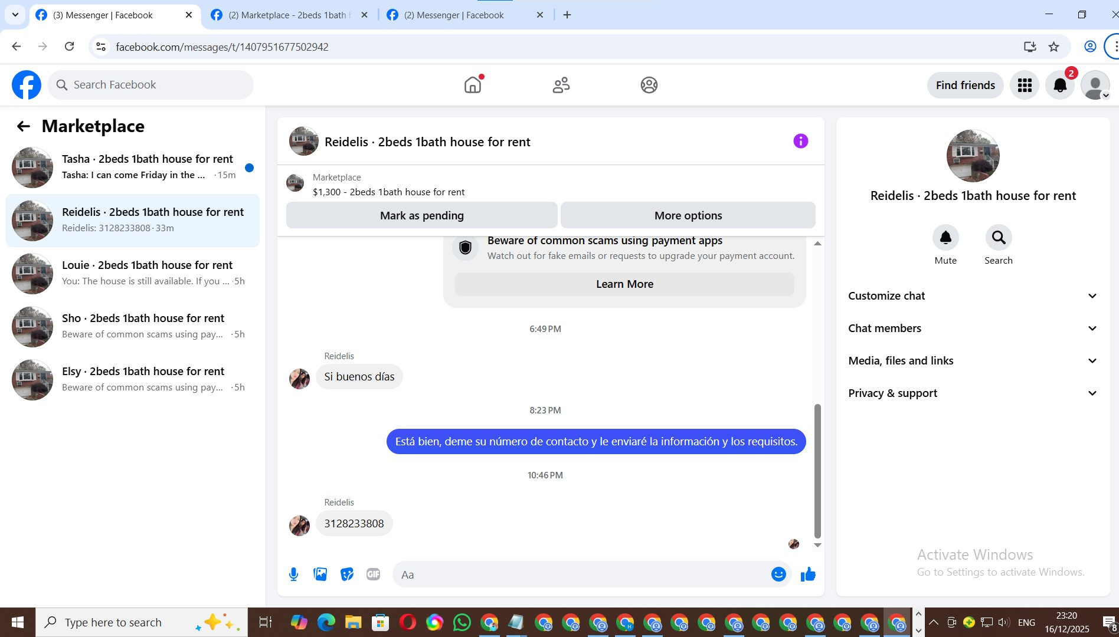
Task: Open the taskbar clock and date
Action: tap(1067, 622)
